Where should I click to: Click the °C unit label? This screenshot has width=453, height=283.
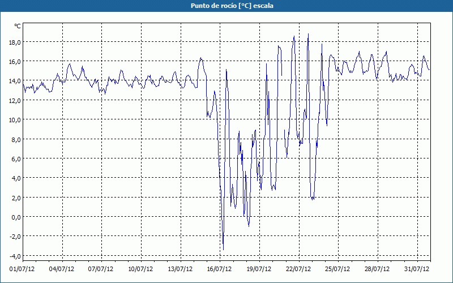(18, 26)
